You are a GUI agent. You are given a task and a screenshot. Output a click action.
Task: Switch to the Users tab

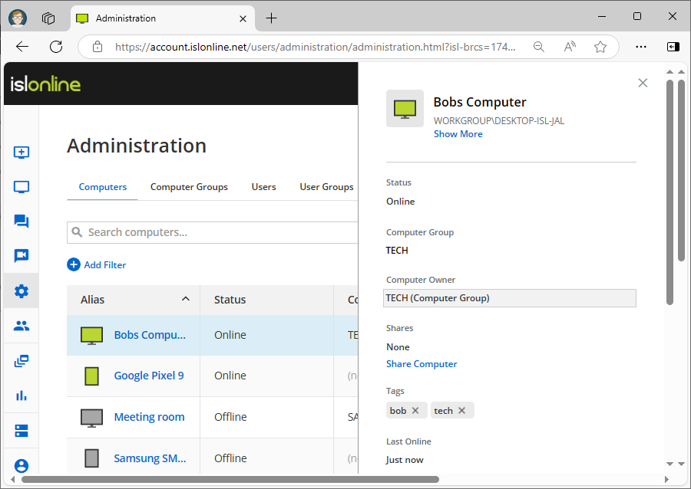point(263,187)
